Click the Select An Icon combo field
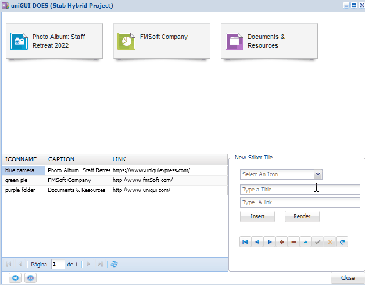The height and width of the screenshot is (285, 365). [x=277, y=174]
